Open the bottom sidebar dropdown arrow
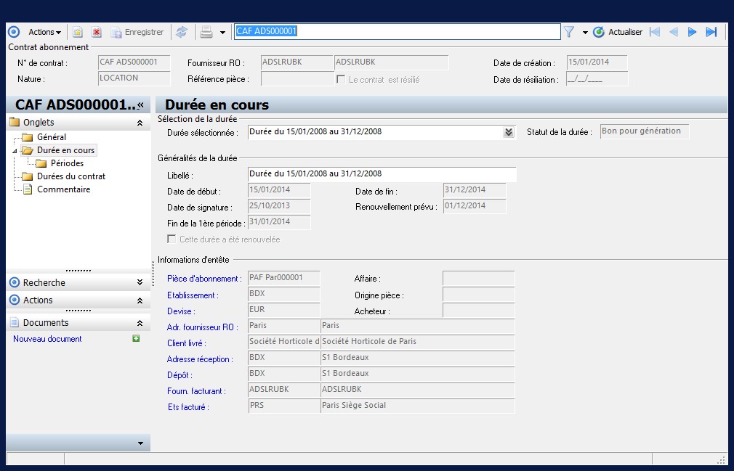This screenshot has width=734, height=471. [140, 443]
